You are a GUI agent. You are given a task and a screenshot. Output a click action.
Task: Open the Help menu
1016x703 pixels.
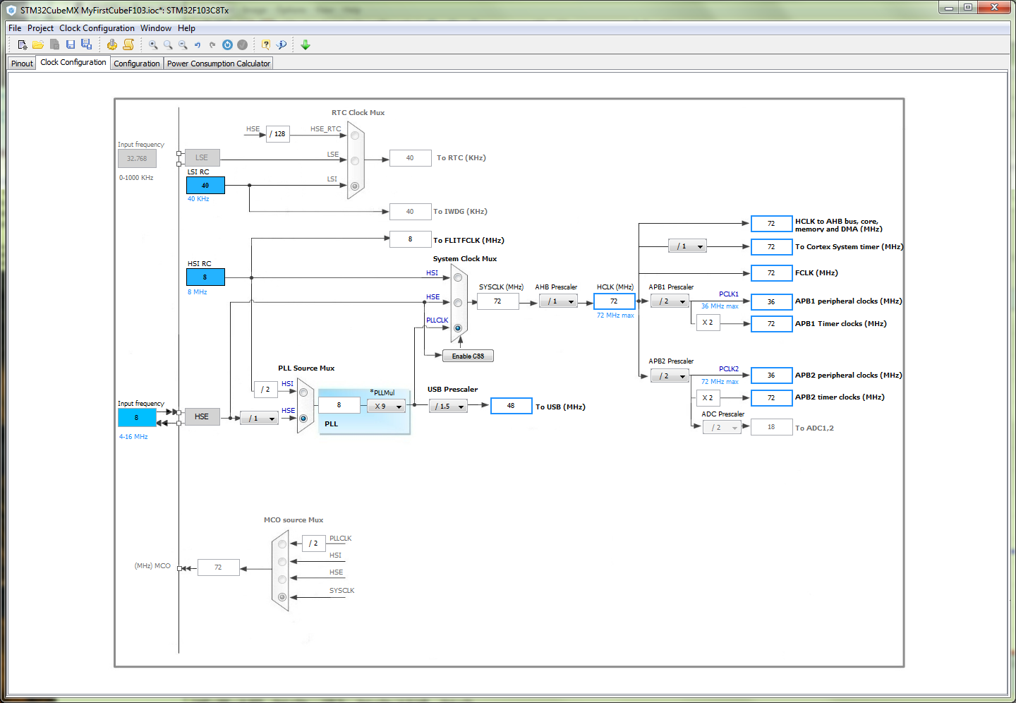pos(186,28)
